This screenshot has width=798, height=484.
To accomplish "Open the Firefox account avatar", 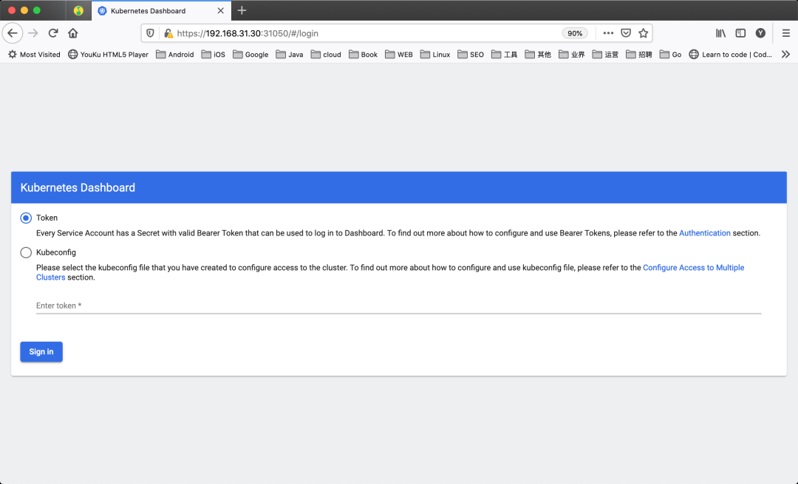I will pyautogui.click(x=760, y=33).
